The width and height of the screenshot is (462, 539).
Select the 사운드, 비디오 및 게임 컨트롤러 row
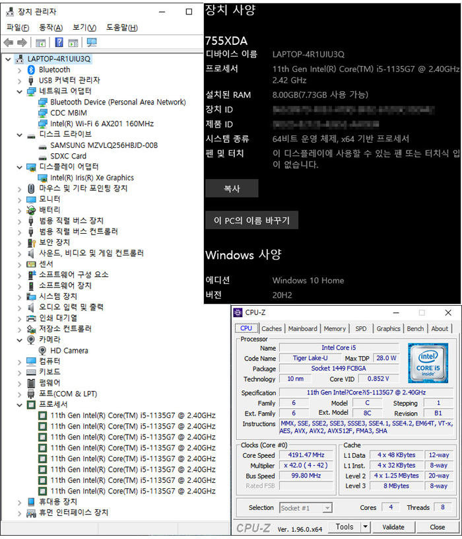[91, 254]
